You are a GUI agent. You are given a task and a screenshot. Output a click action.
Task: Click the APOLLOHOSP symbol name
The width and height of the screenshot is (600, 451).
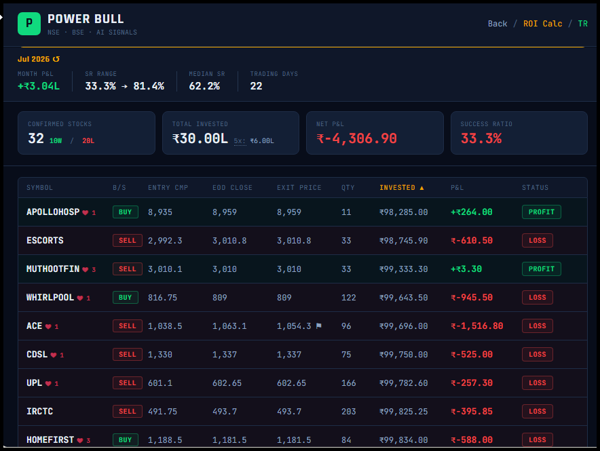53,212
